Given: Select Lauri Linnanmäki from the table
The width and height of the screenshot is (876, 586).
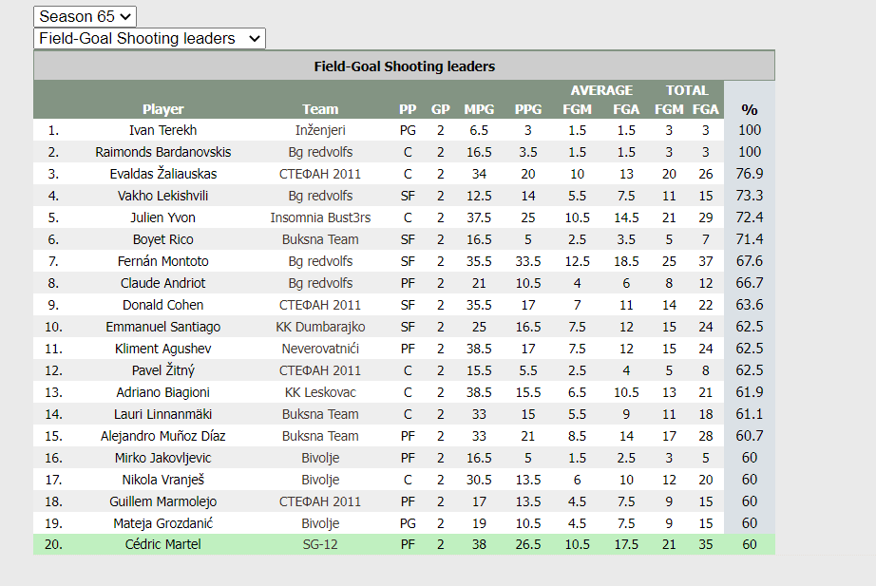Looking at the screenshot, I should pos(162,414).
